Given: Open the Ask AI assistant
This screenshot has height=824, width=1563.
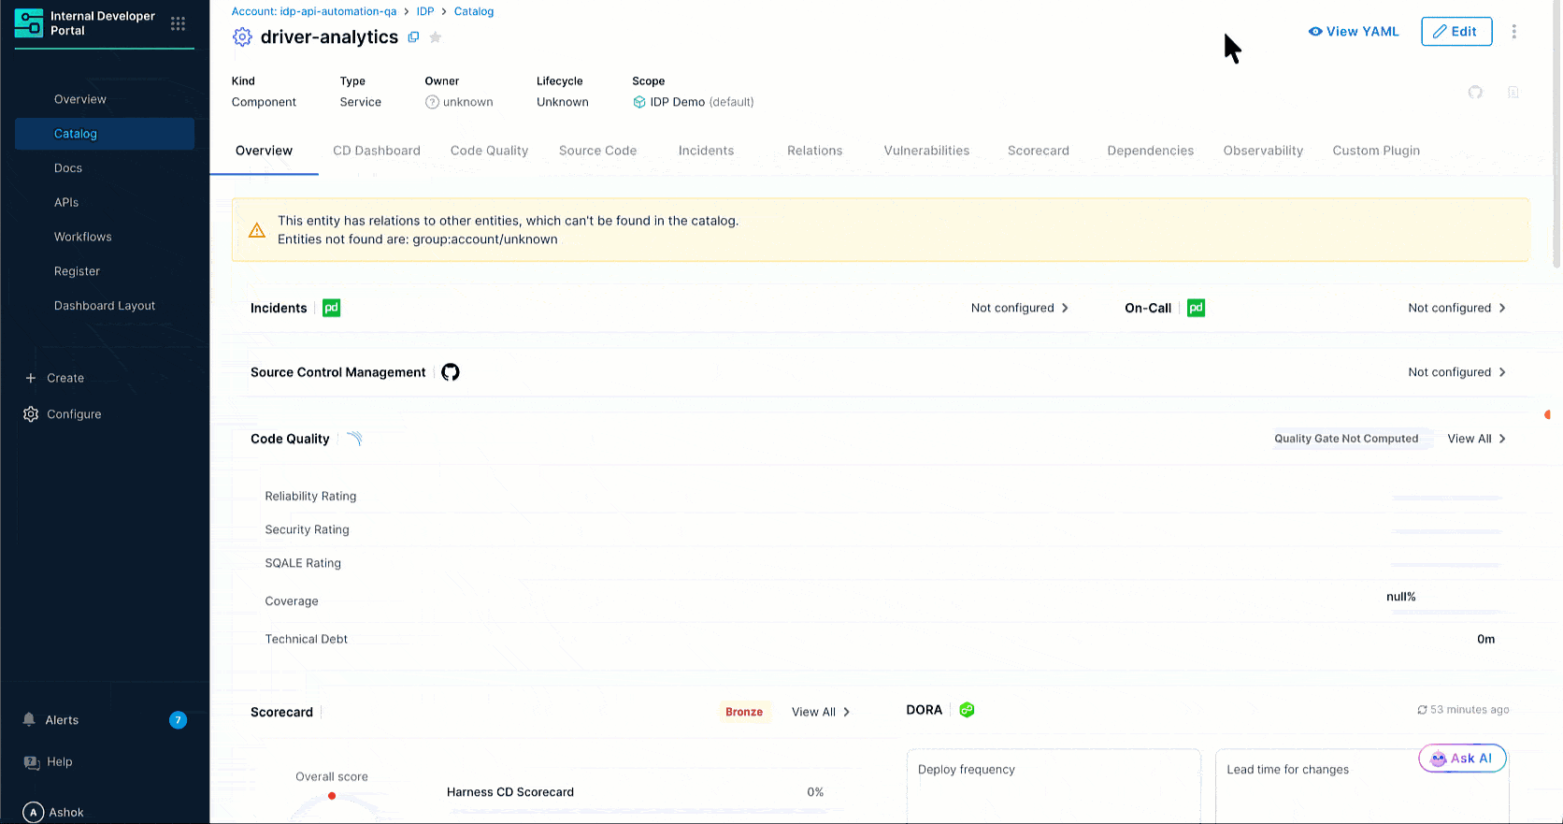Looking at the screenshot, I should [x=1462, y=759].
